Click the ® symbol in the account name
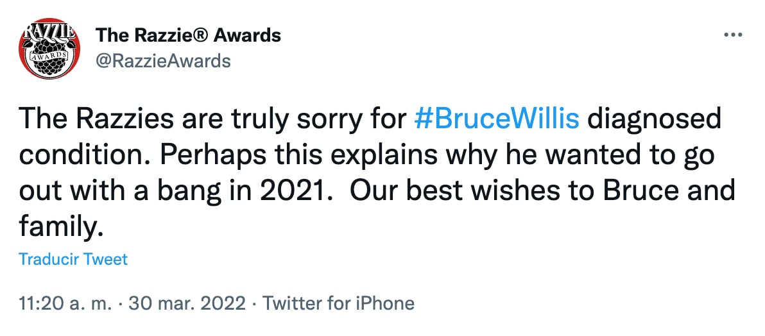The image size is (765, 336). coord(201,35)
